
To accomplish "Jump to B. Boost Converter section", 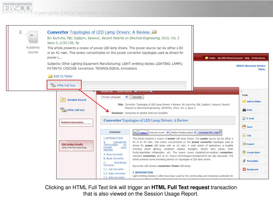I will pos(114,159).
